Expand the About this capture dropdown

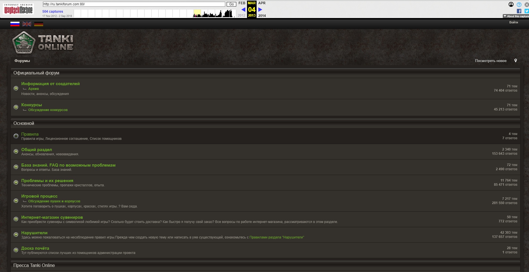tap(516, 16)
